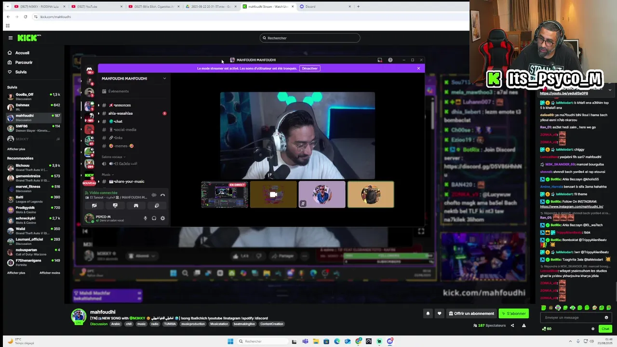The height and width of the screenshot is (347, 617).
Task: Click the TUNISIA stream tag
Action: point(170,324)
